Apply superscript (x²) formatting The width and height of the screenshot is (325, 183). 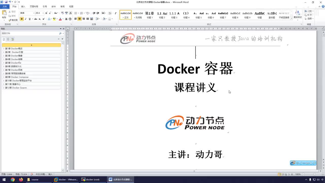tap(43, 19)
